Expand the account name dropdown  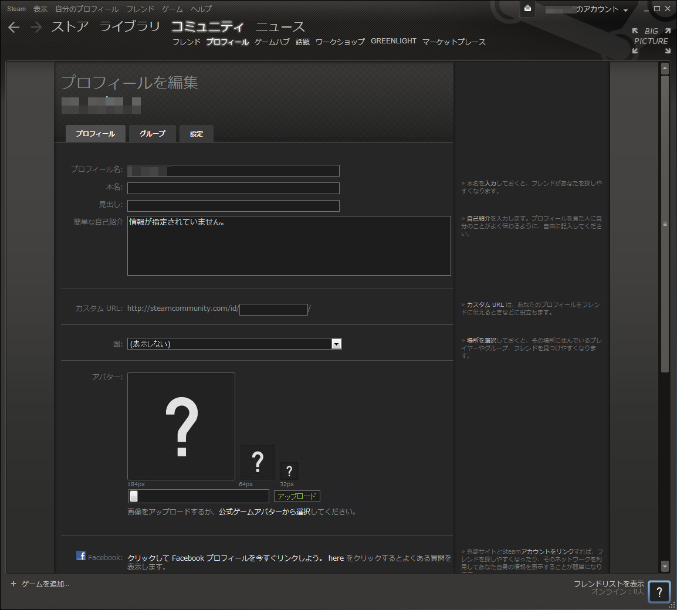point(625,10)
